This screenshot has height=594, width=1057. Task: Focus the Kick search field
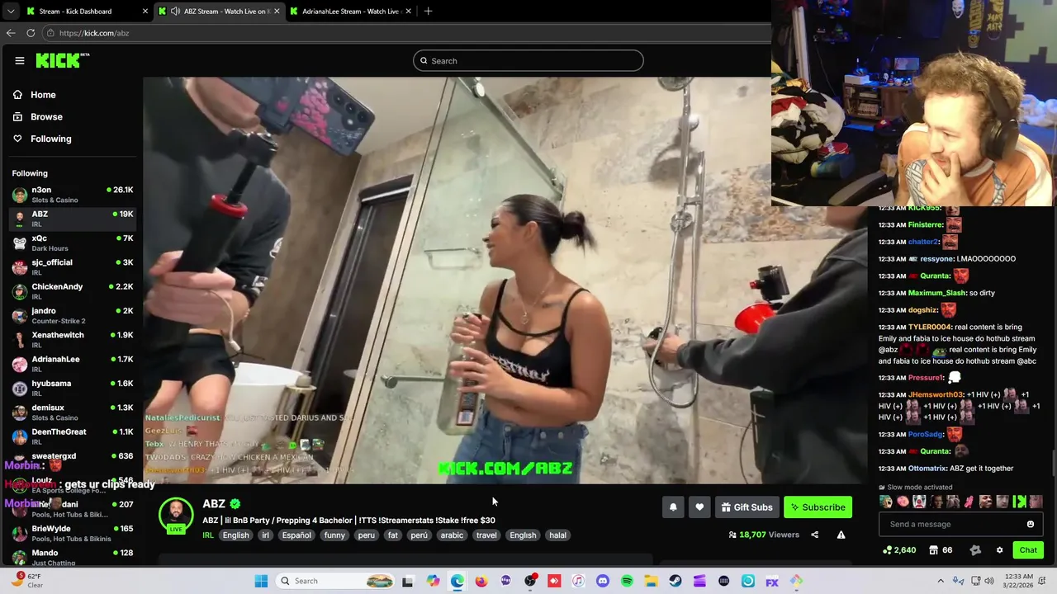coord(528,60)
